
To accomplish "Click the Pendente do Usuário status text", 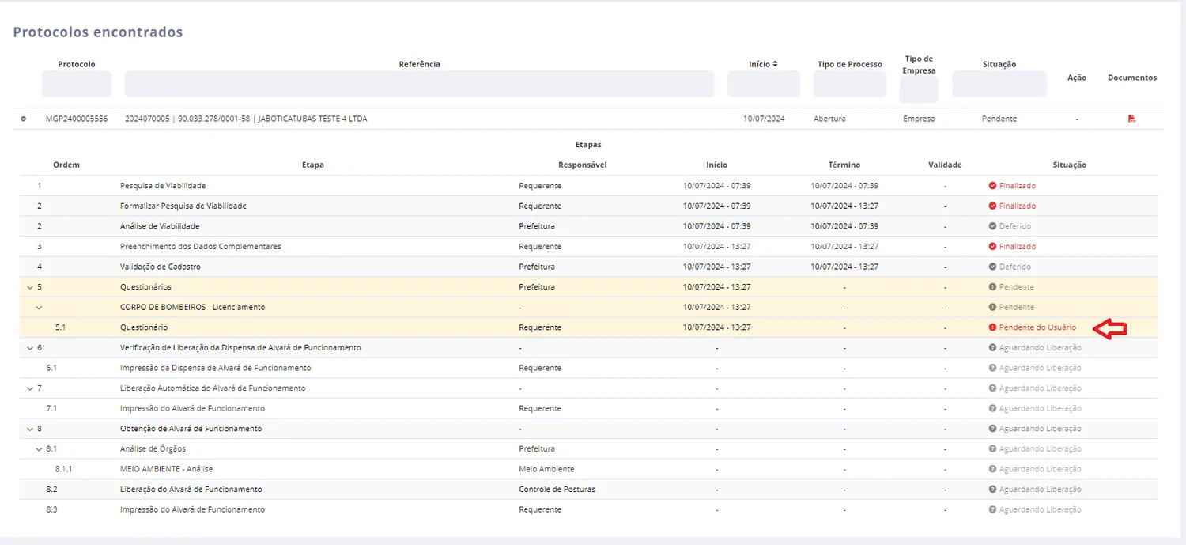I will coord(1037,327).
